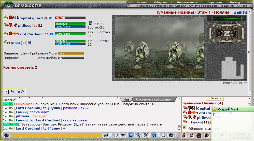Open Отчет о переводах submenu item
The height and width of the screenshot is (141, 254).
click(203, 6)
